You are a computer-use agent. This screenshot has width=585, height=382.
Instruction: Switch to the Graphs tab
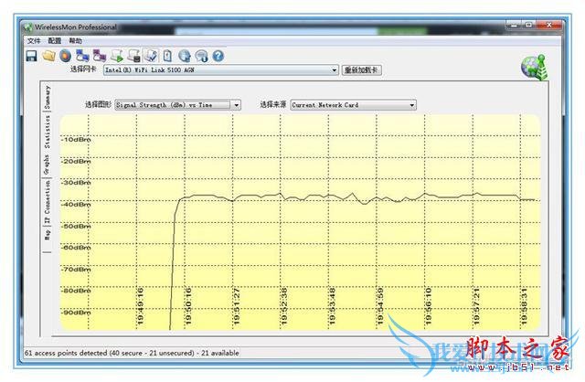47,164
